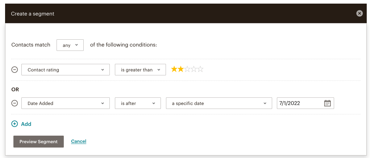Remove the Contact rating condition
This screenshot has width=370, height=158.
[14, 70]
